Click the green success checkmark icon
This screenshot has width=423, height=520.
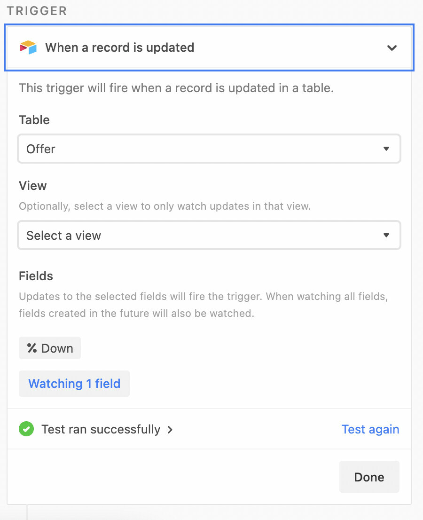coord(26,429)
